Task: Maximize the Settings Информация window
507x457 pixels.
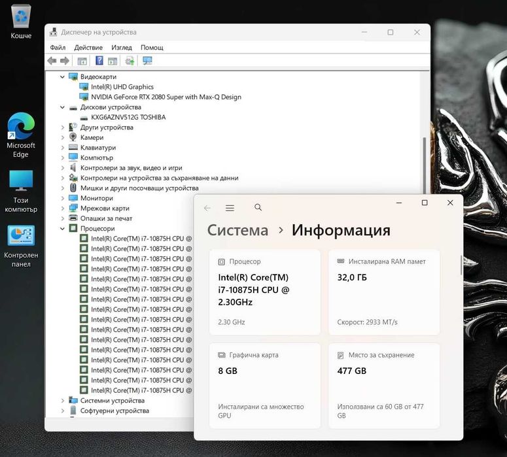Action: click(x=425, y=203)
